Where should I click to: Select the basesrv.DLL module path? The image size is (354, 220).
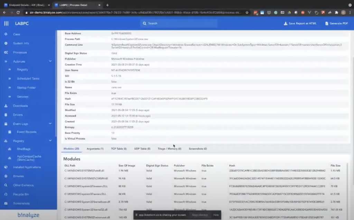point(86,186)
